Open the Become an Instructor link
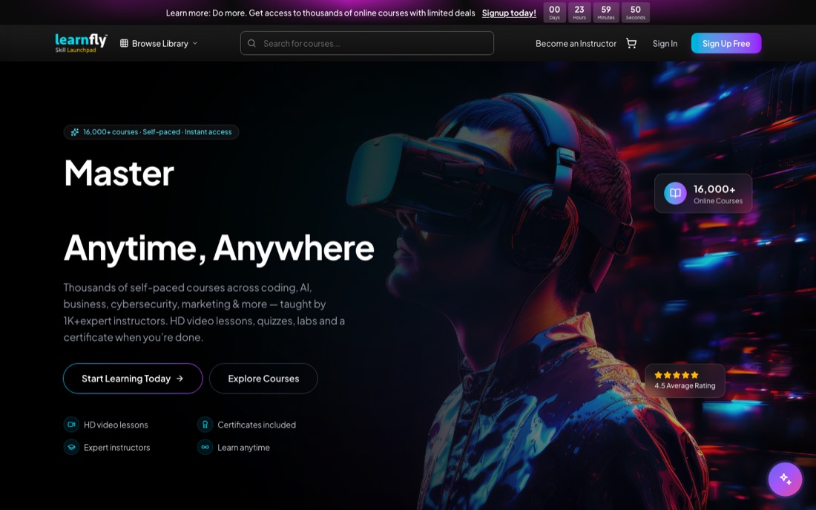816x510 pixels. click(576, 44)
